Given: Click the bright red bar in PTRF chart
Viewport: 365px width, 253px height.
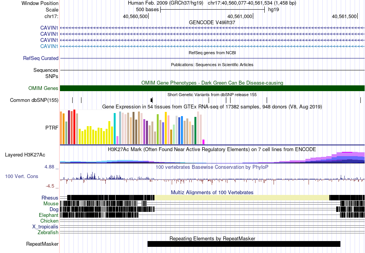Looking at the screenshot, I should tap(74, 127).
